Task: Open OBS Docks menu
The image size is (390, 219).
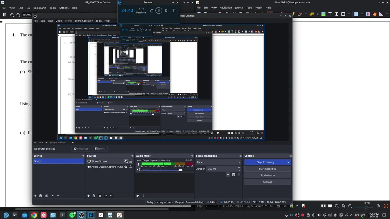Action: 59,21
